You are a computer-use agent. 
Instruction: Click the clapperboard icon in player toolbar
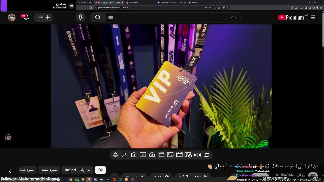(179, 155)
